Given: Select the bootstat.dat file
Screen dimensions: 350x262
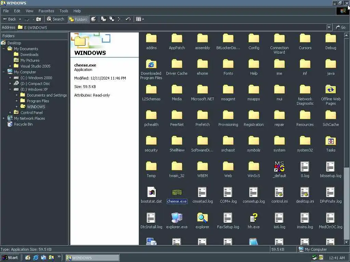Looking at the screenshot, I should pyautogui.click(x=151, y=195).
